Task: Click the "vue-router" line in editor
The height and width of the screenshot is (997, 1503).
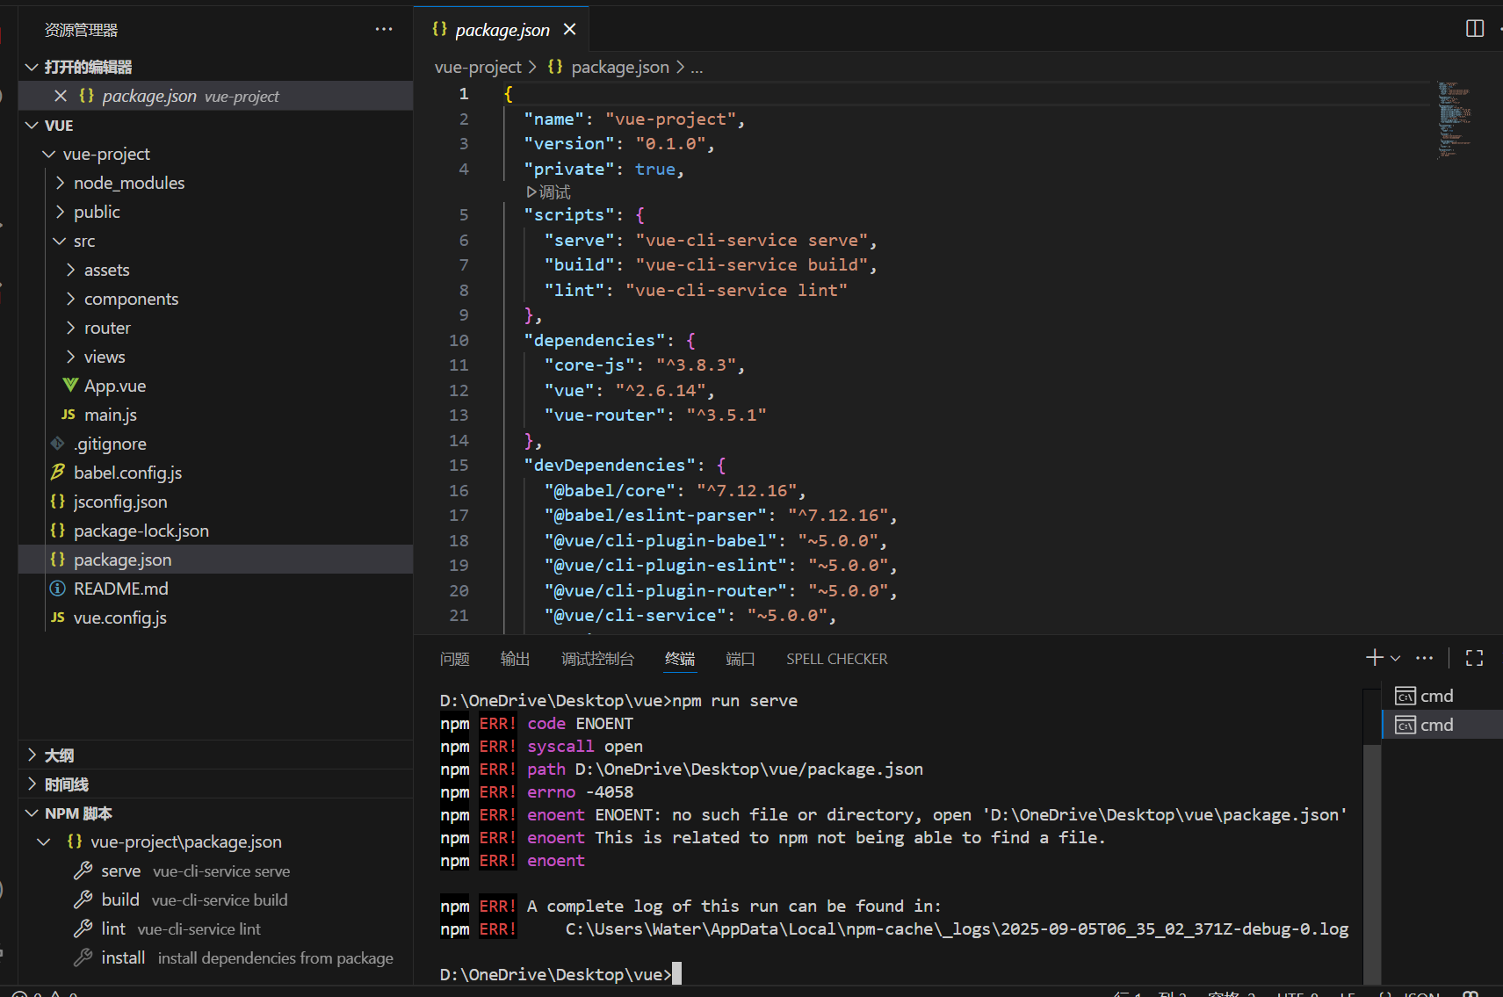Action: point(654,415)
